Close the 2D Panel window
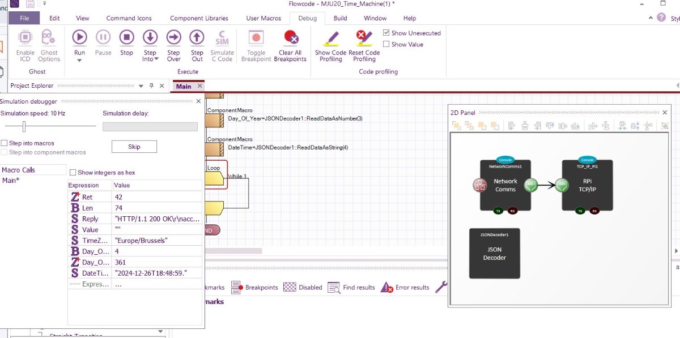The height and width of the screenshot is (338, 680). click(x=666, y=113)
